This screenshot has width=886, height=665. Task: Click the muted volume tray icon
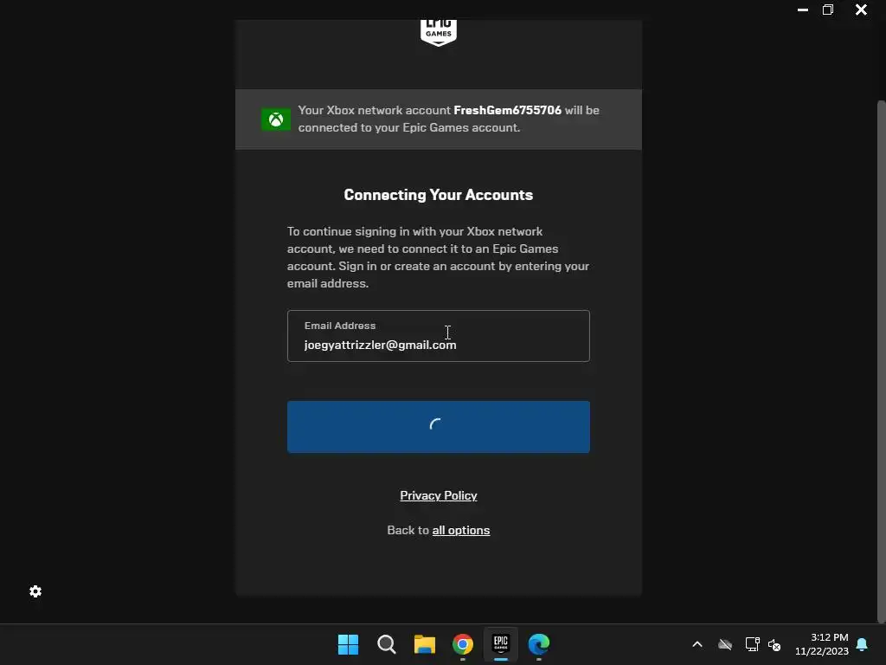[x=774, y=644]
